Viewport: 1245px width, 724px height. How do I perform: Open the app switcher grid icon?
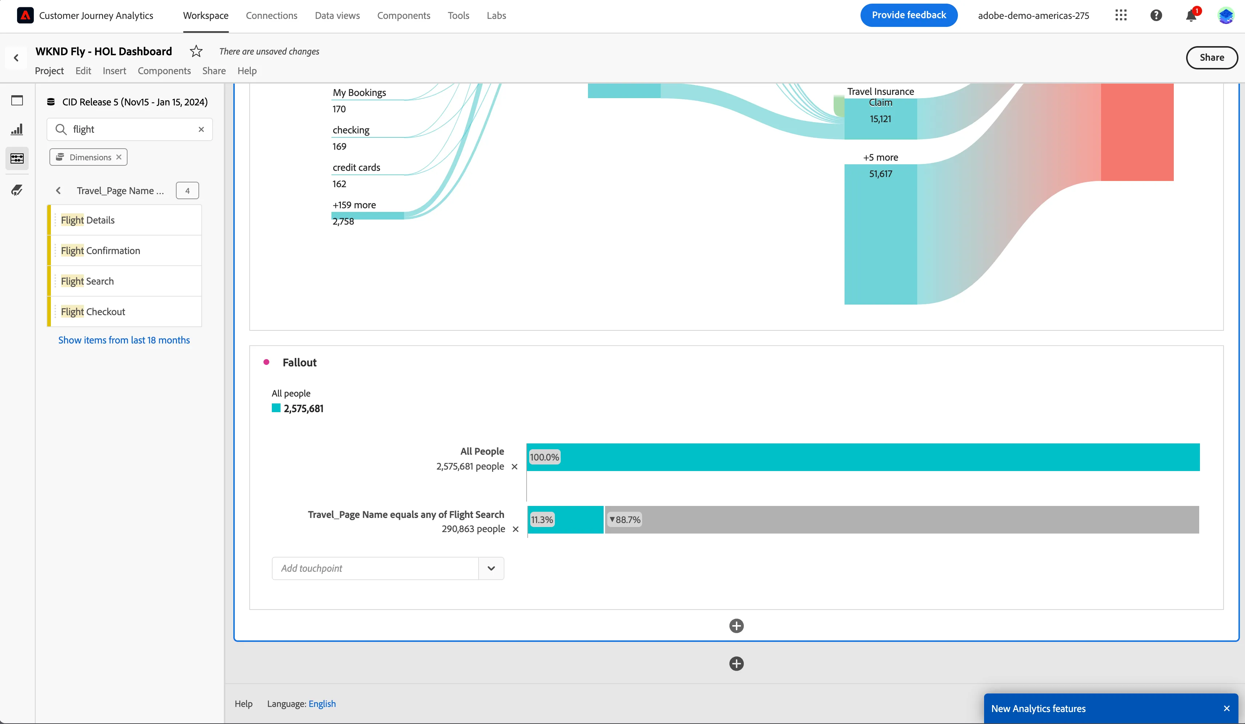point(1121,15)
